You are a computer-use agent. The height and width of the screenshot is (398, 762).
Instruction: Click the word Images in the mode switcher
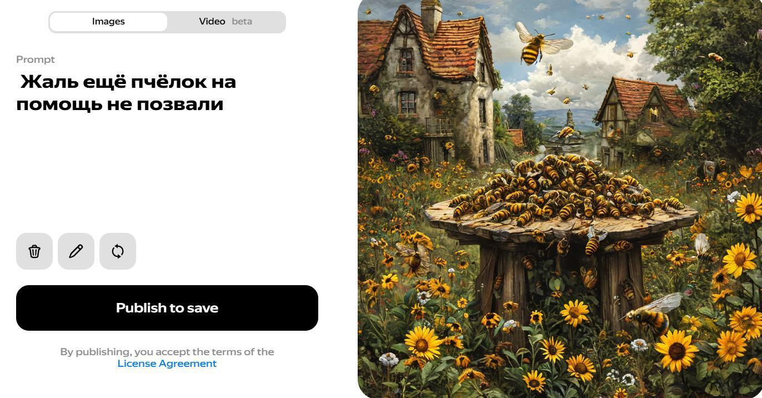click(108, 22)
